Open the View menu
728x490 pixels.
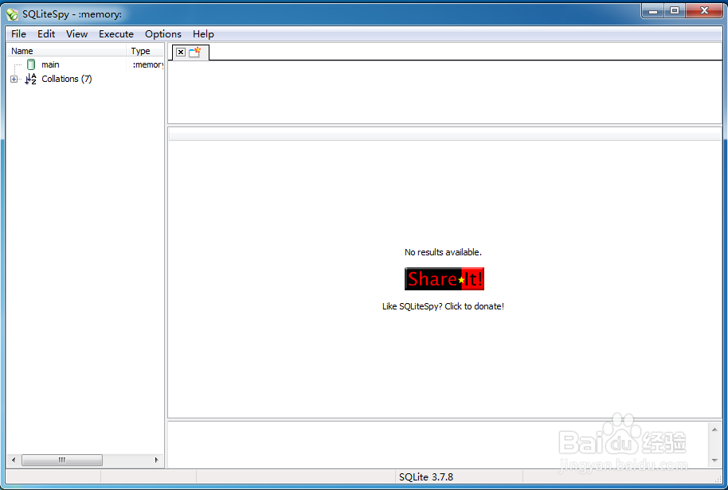coord(76,34)
